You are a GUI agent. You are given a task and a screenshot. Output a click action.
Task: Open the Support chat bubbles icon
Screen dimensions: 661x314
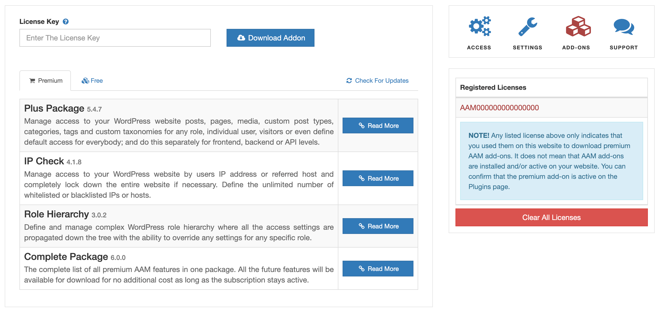click(x=624, y=27)
